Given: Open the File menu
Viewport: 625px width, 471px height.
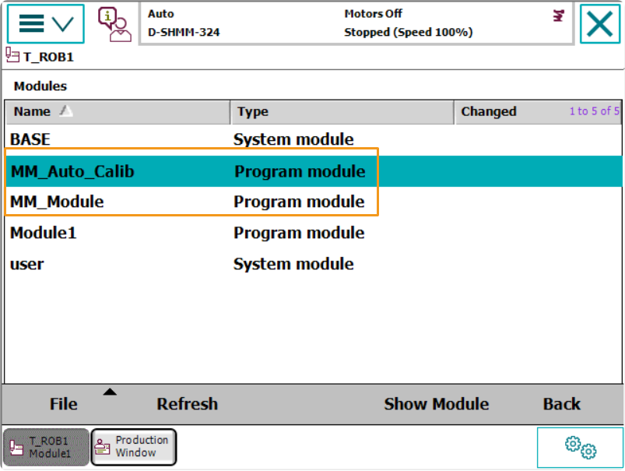Looking at the screenshot, I should point(63,404).
